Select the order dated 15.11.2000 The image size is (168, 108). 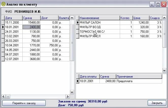click(36, 23)
